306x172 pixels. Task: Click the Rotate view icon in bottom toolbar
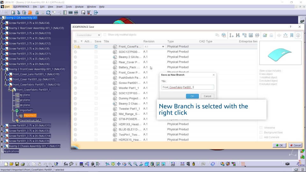pos(124,164)
